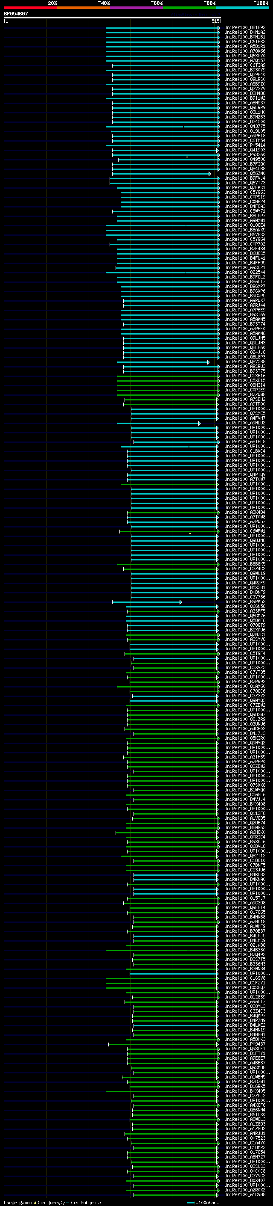Image resolution: width=273 pixels, height=1206 pixels.
Task: Open hit UniRef100_B0M1A2
Action: (244, 33)
